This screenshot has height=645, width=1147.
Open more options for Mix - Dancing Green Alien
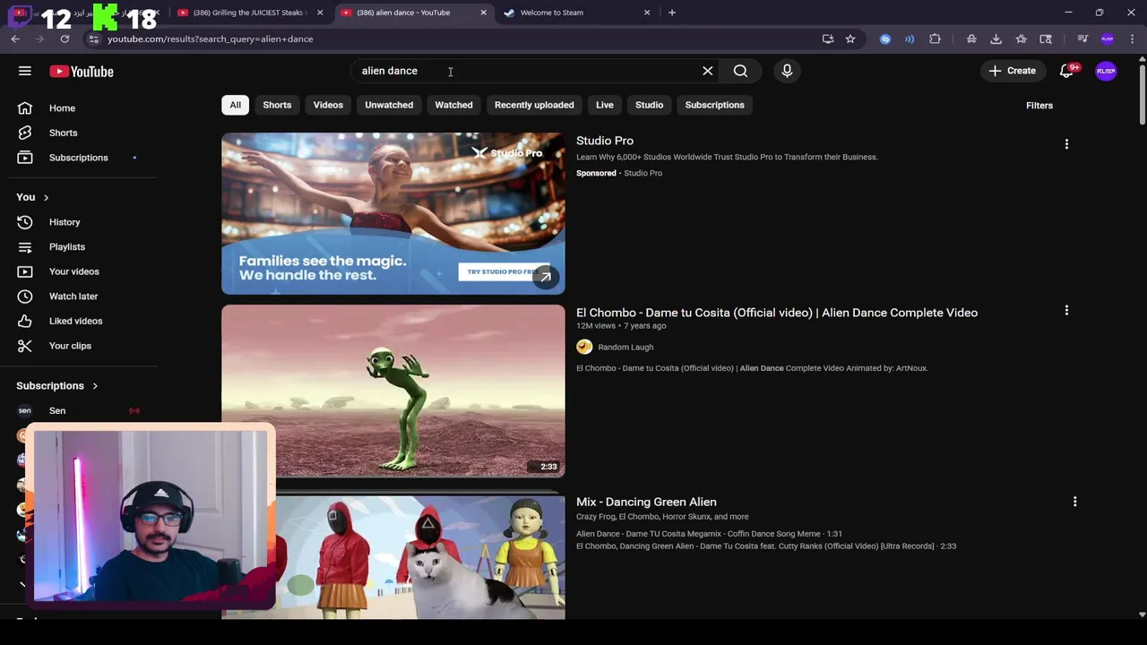click(1074, 502)
